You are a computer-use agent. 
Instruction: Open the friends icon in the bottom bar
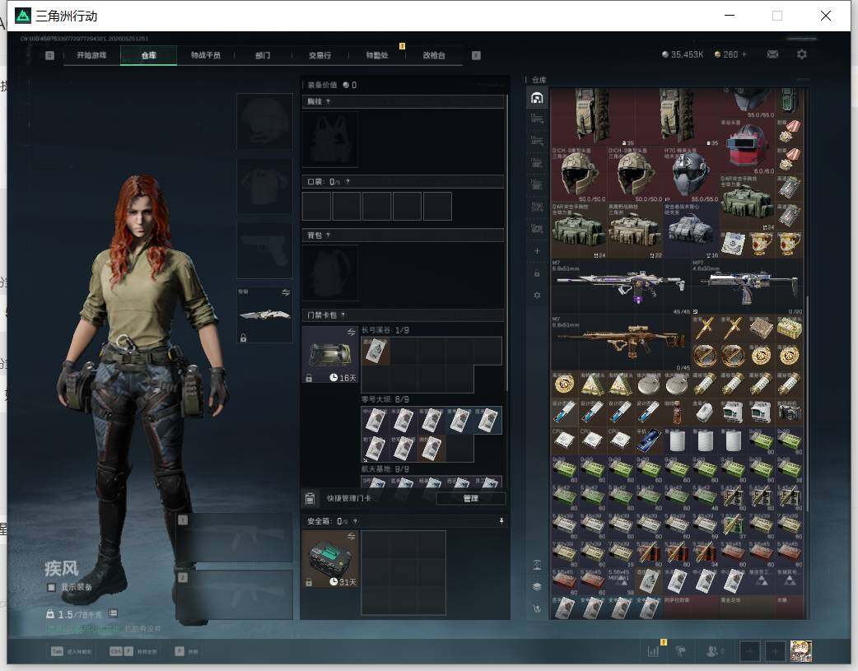tap(712, 651)
